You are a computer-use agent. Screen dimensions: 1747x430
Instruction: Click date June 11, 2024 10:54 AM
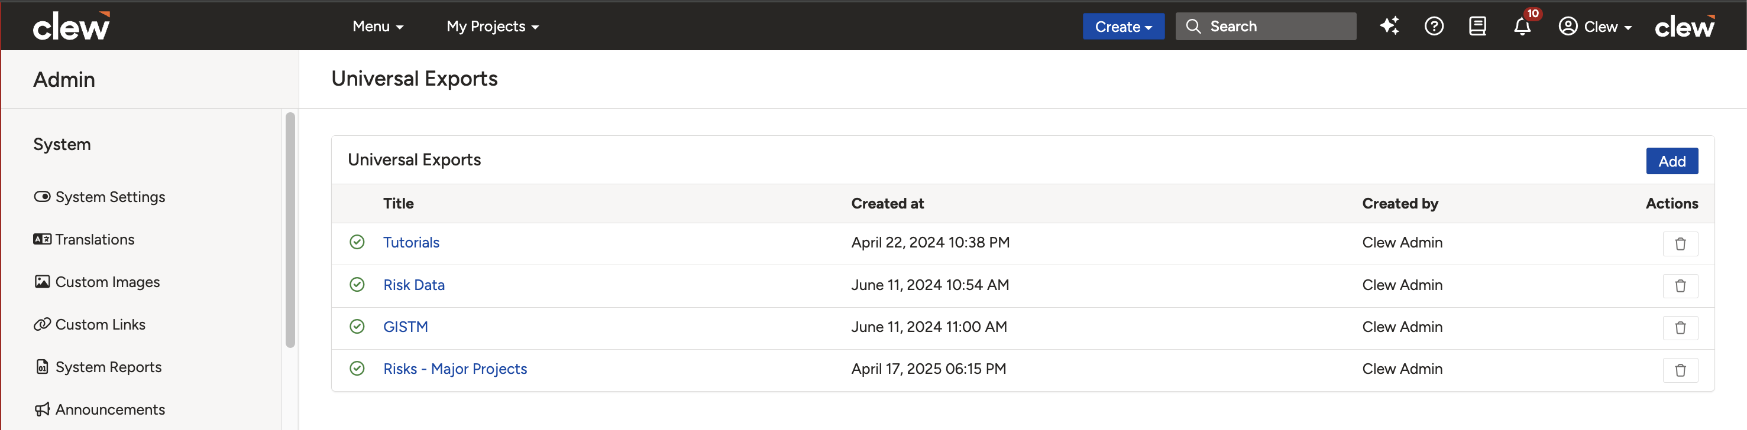[x=930, y=285]
